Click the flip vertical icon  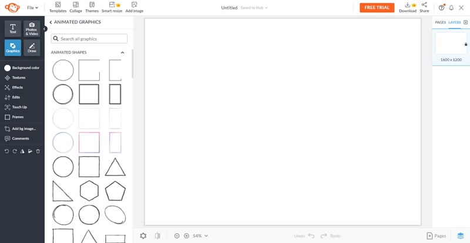coord(31,151)
